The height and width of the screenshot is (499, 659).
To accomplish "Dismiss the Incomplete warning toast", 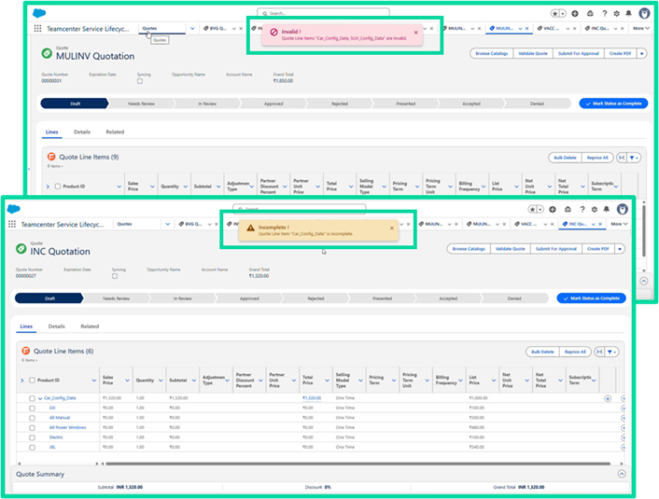I will pos(392,229).
